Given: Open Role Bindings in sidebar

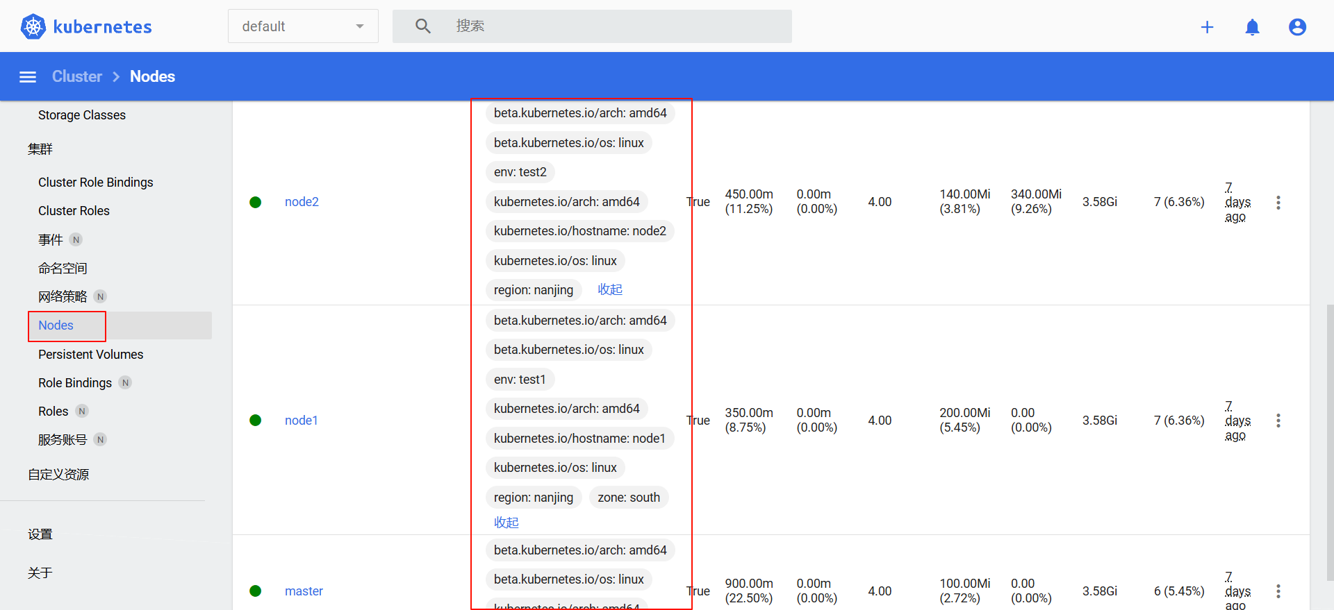Looking at the screenshot, I should (75, 383).
